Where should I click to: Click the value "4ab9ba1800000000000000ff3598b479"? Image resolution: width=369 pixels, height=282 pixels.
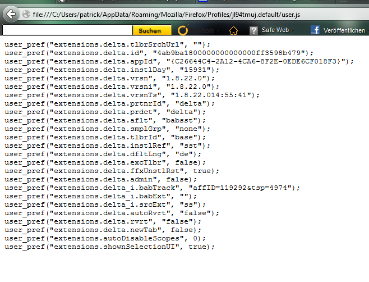click(230, 53)
